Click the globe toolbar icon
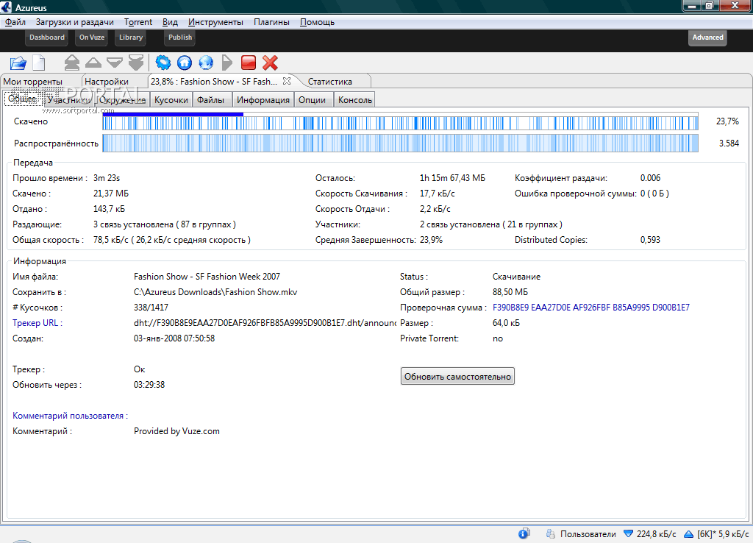Image resolution: width=753 pixels, height=543 pixels. click(206, 63)
